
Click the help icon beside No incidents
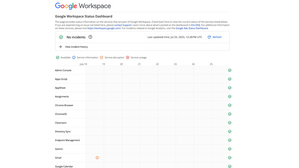point(90,37)
